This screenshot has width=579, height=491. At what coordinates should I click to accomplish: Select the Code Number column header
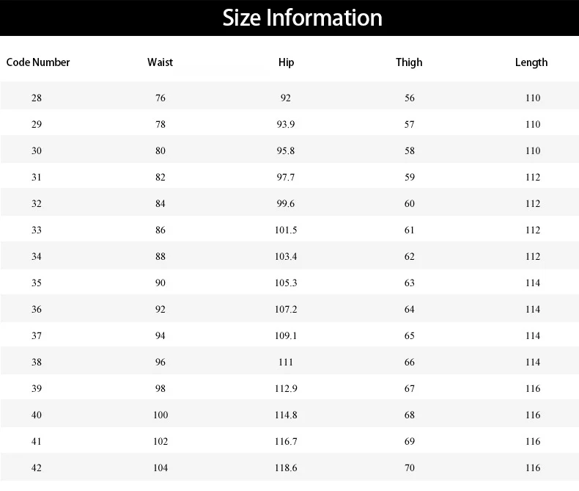pyautogui.click(x=38, y=62)
